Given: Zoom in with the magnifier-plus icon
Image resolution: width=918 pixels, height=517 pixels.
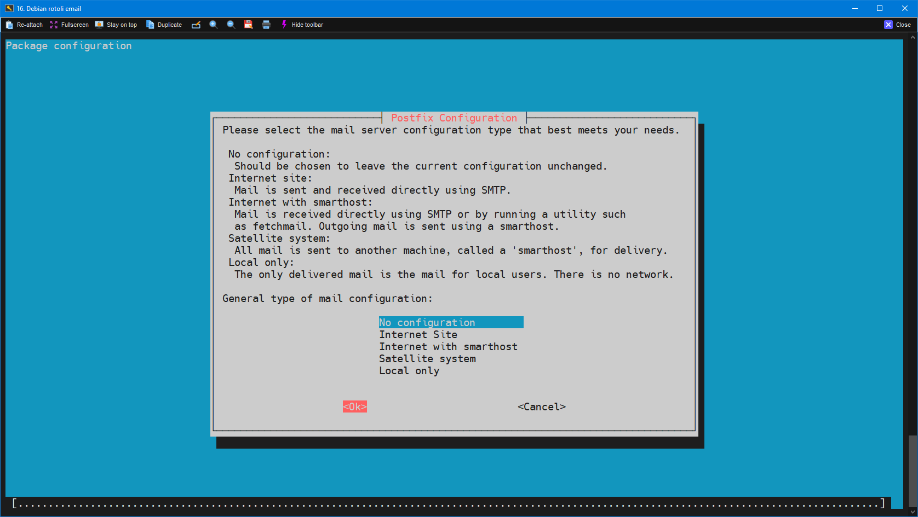Looking at the screenshot, I should [x=214, y=25].
